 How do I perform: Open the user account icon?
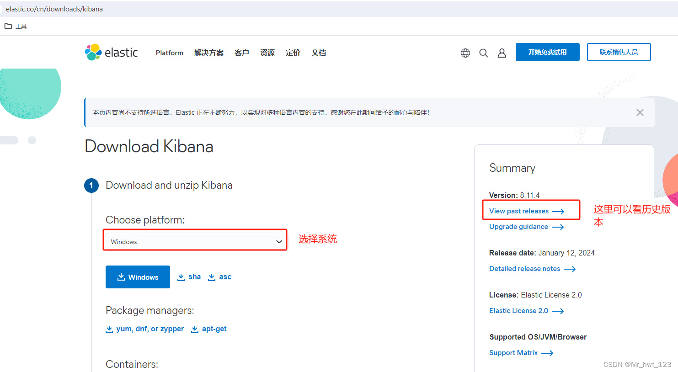(502, 53)
